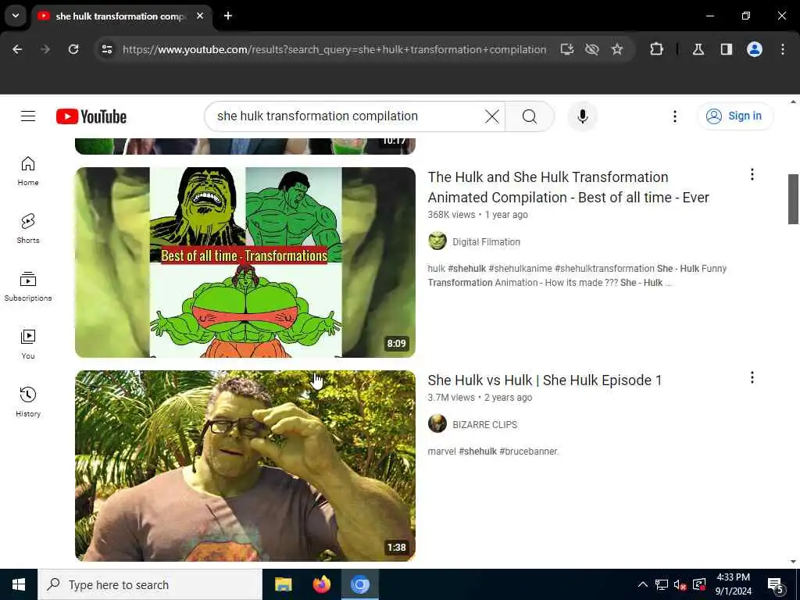Toggle the browser side panel

pyautogui.click(x=726, y=49)
